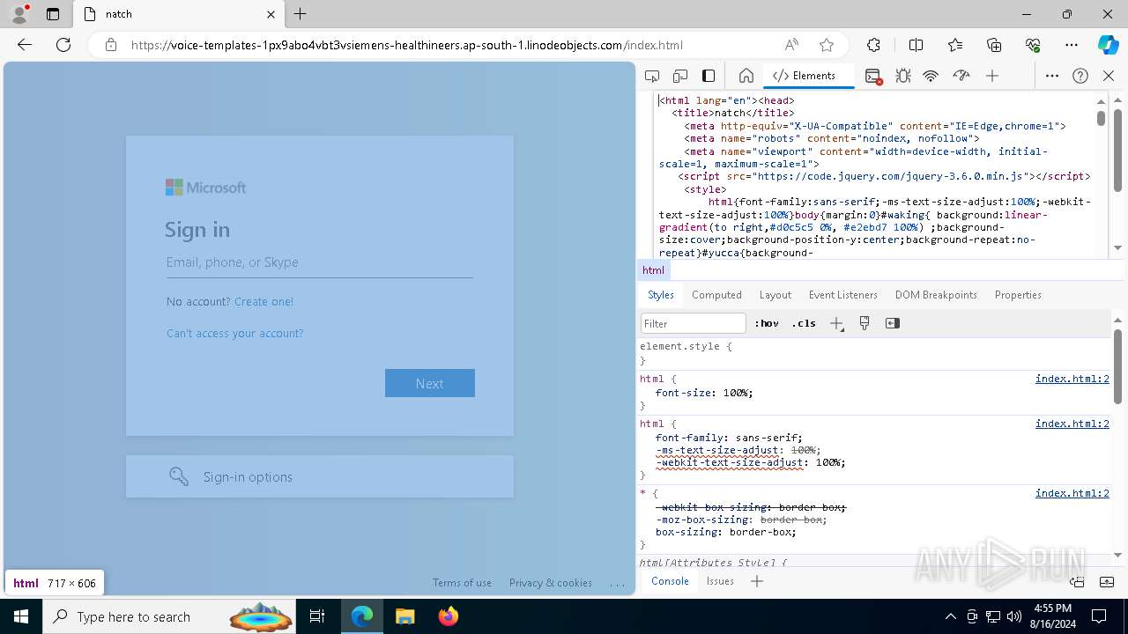Toggle device emulation mode
The image size is (1128, 634).
680,76
